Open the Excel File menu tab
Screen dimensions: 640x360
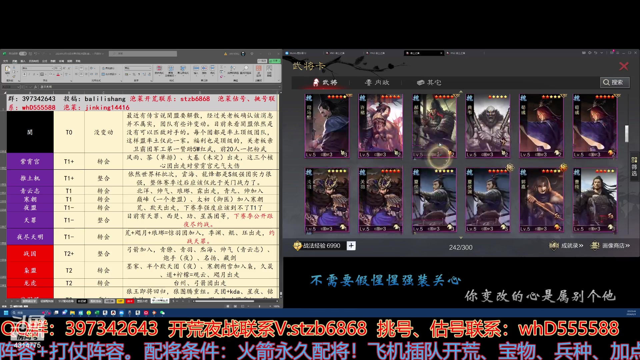(x=5, y=61)
